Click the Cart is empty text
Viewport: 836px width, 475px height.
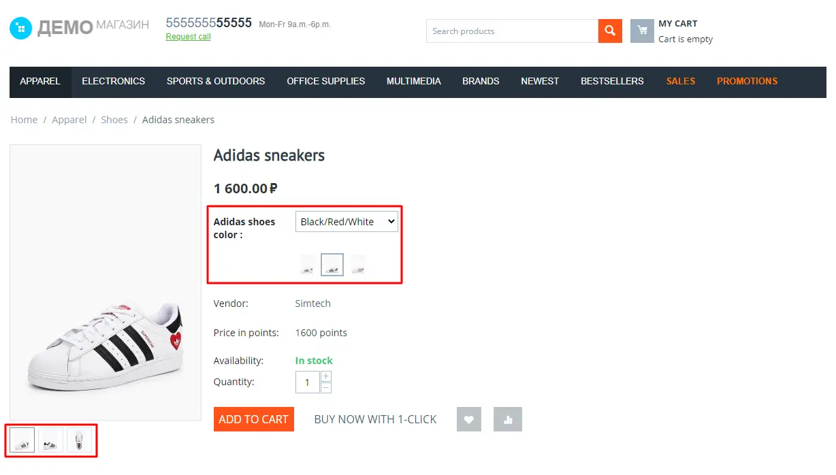(686, 39)
